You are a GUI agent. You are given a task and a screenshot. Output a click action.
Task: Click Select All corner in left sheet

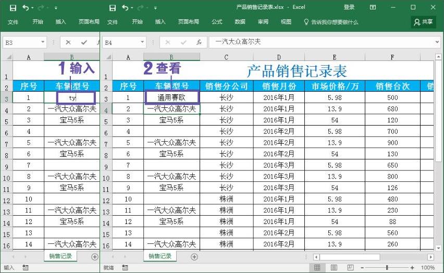(9, 57)
